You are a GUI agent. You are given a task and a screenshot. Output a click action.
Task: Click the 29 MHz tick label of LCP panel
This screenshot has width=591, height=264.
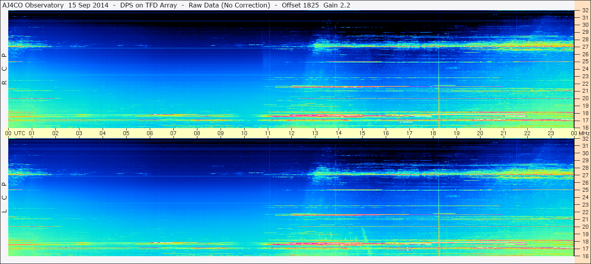tap(585, 161)
